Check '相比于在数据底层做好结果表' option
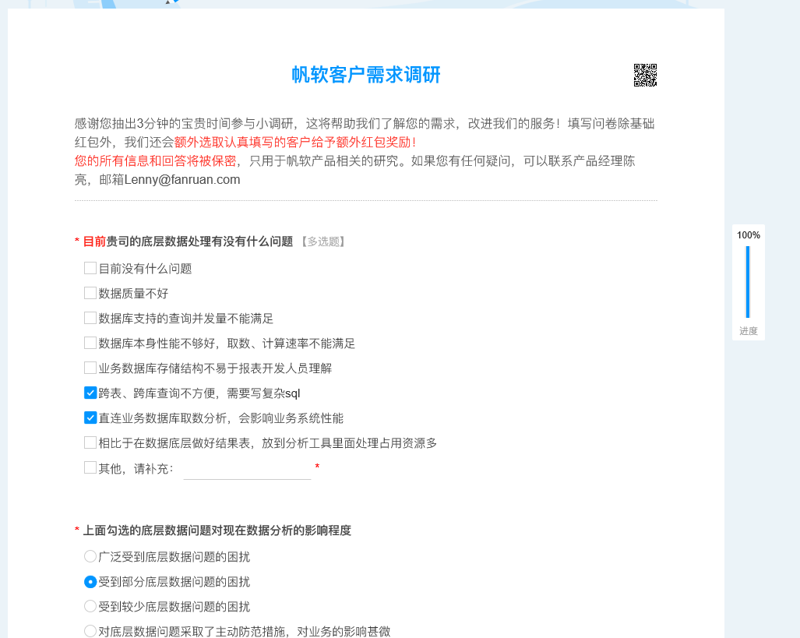Screen dimensions: 800x638 click(x=90, y=442)
